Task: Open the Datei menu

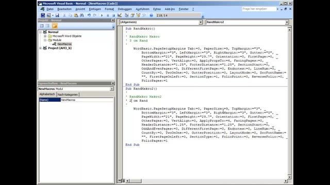Action: [x=50, y=9]
